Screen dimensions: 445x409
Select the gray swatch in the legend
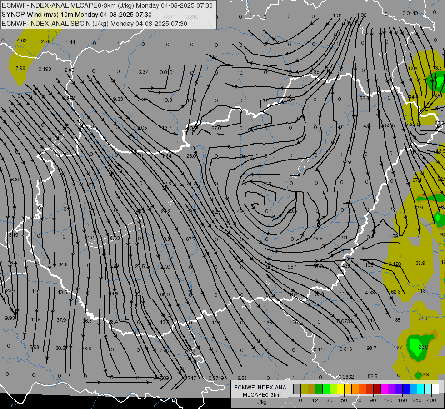pyautogui.click(x=297, y=389)
